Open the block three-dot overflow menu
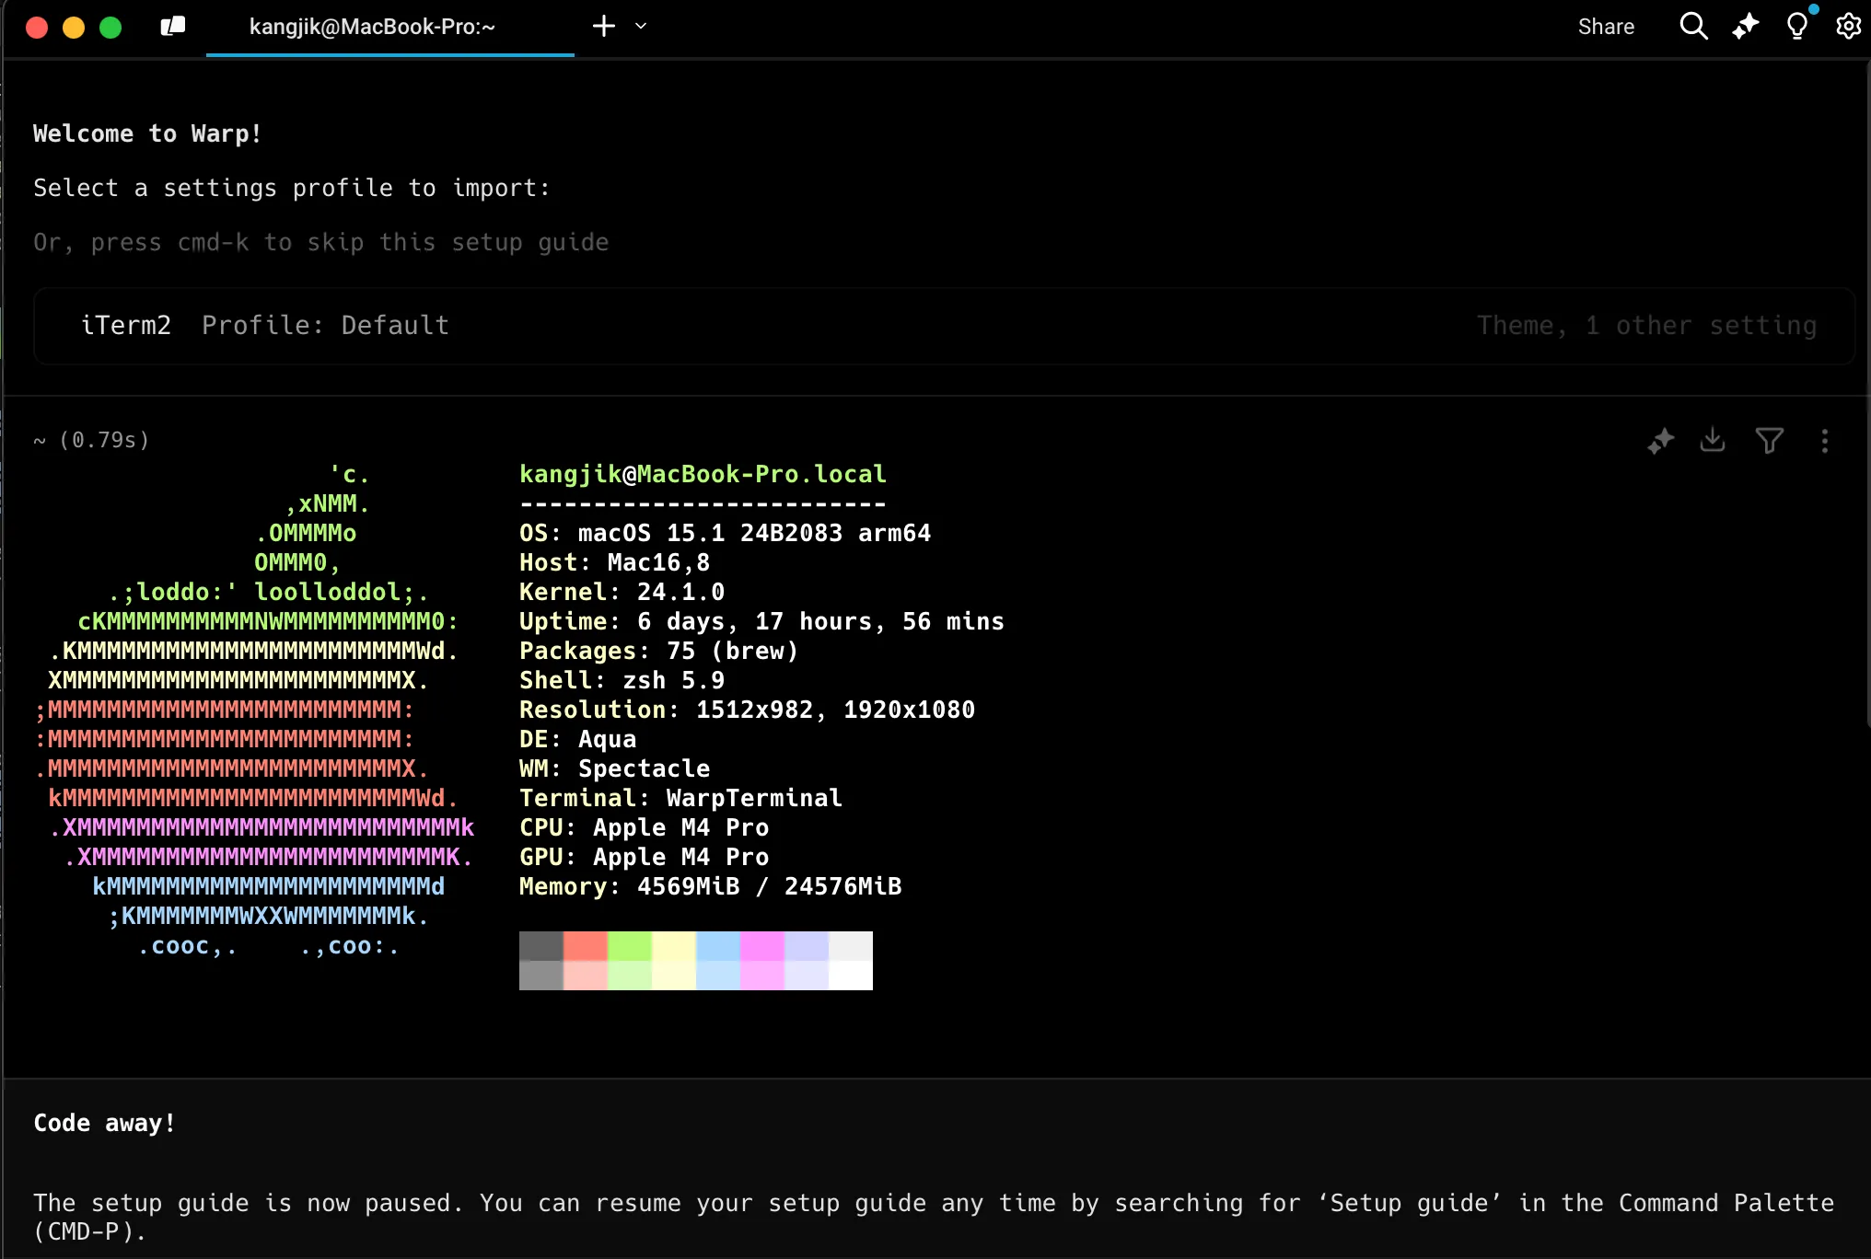This screenshot has width=1871, height=1259. tap(1824, 442)
